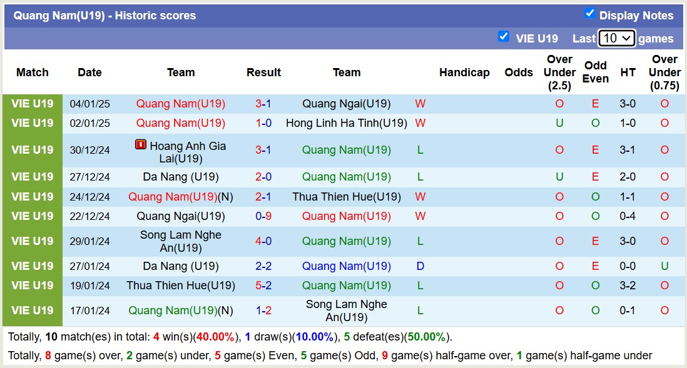Open Quang Ngai(U19) team page
This screenshot has height=368, width=687.
click(x=347, y=103)
